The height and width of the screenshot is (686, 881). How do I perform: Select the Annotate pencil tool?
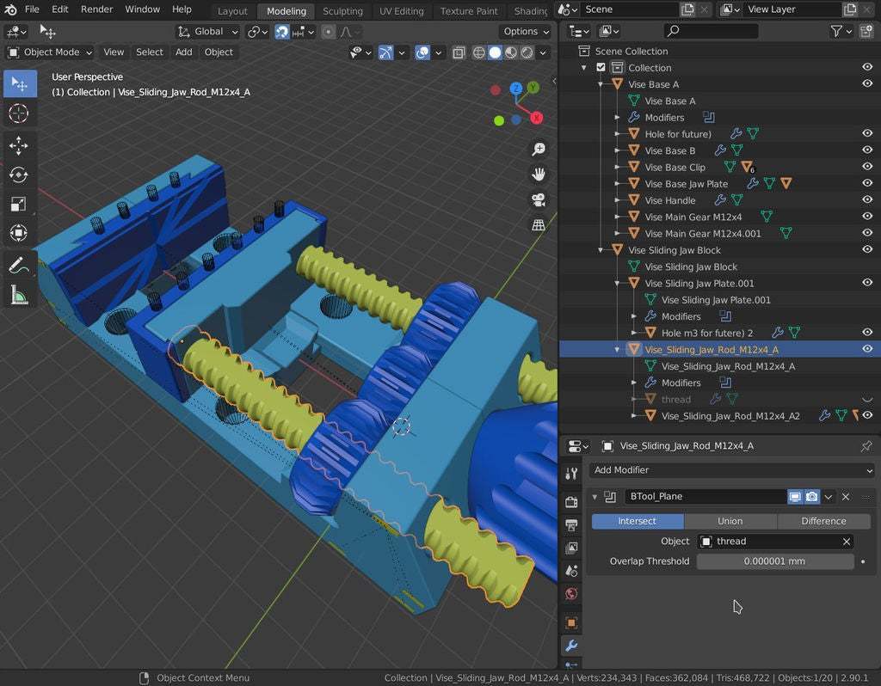click(19, 266)
